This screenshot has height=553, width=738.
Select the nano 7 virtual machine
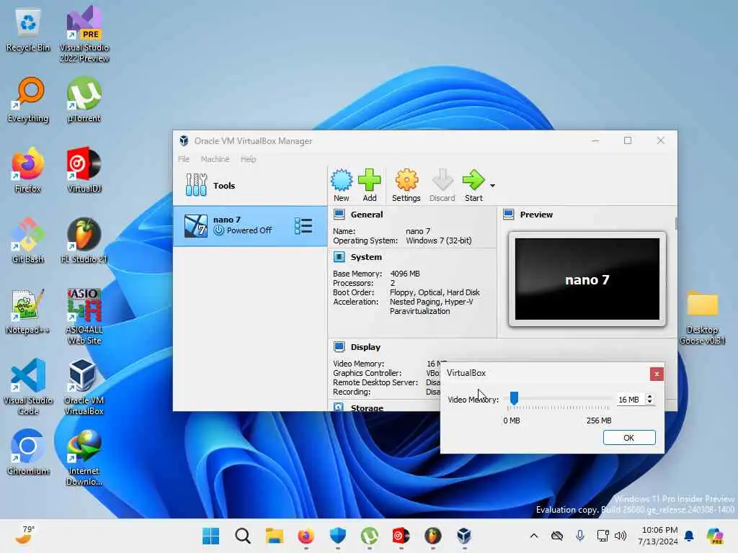click(250, 225)
